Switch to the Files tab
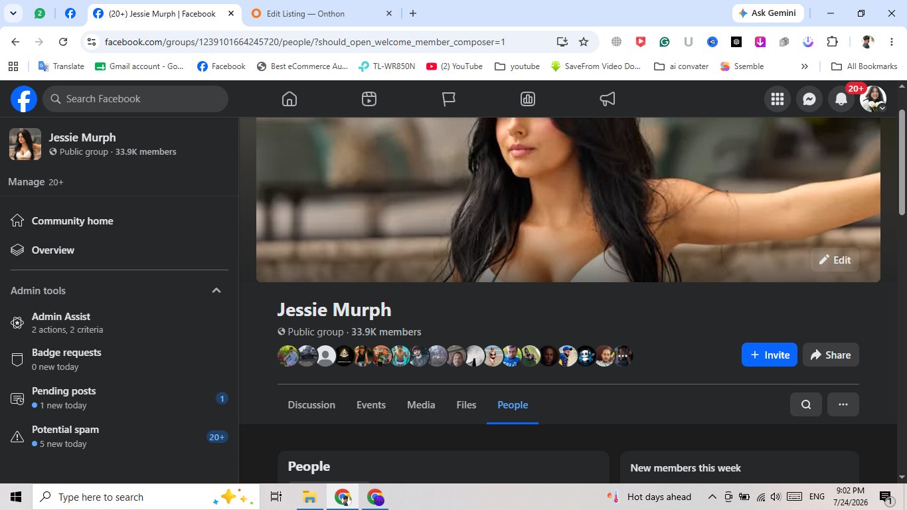The width and height of the screenshot is (907, 510). tap(466, 405)
